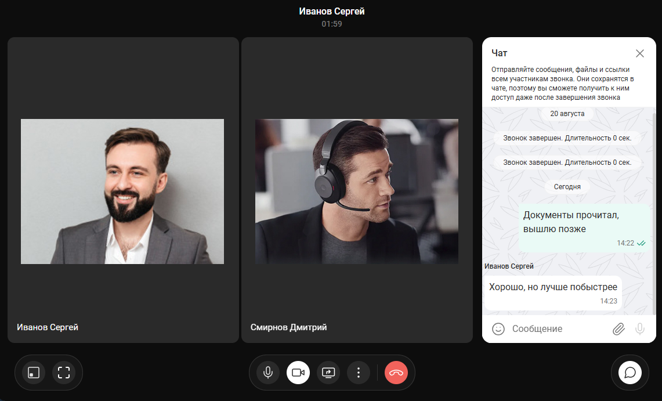Close the Чат panel
Screen dimensions: 662x401
pyautogui.click(x=639, y=53)
